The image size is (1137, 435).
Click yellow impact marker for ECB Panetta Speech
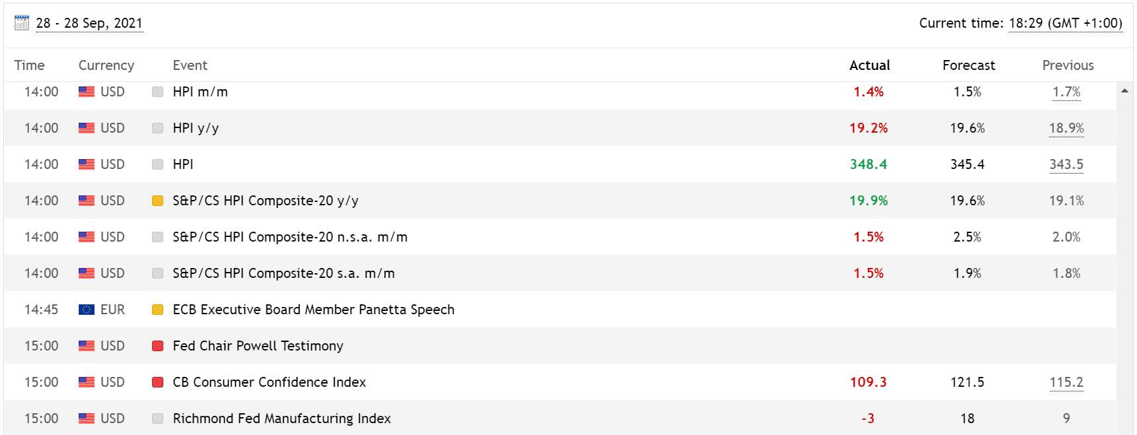tap(157, 310)
